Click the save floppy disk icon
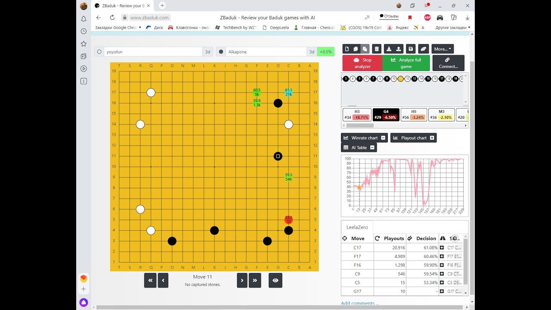Screen dimensions: 551x310 (x=411, y=49)
